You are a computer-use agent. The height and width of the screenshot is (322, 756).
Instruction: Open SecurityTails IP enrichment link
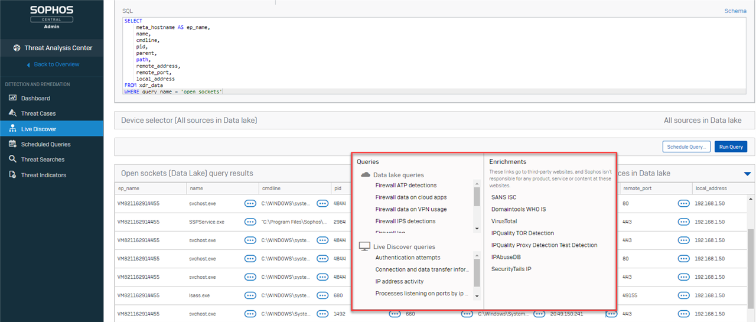(x=511, y=269)
